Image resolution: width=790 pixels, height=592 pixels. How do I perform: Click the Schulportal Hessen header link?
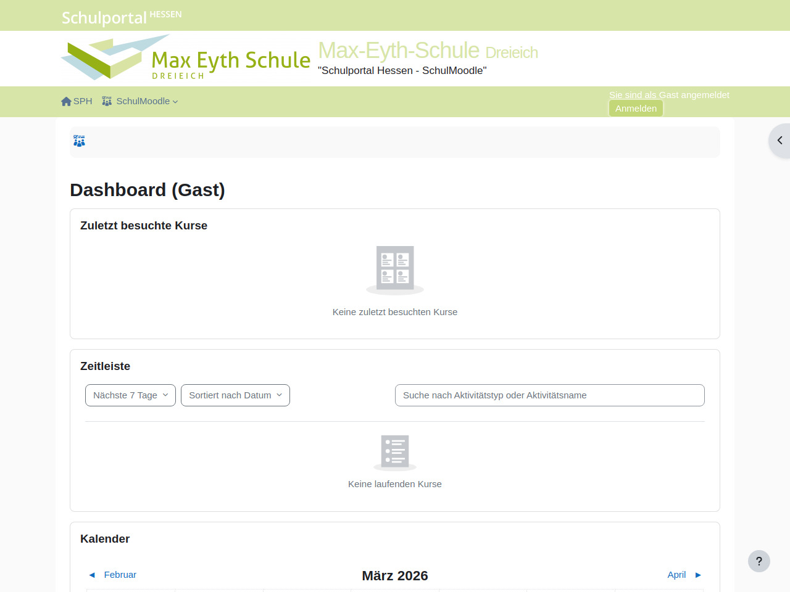point(122,17)
